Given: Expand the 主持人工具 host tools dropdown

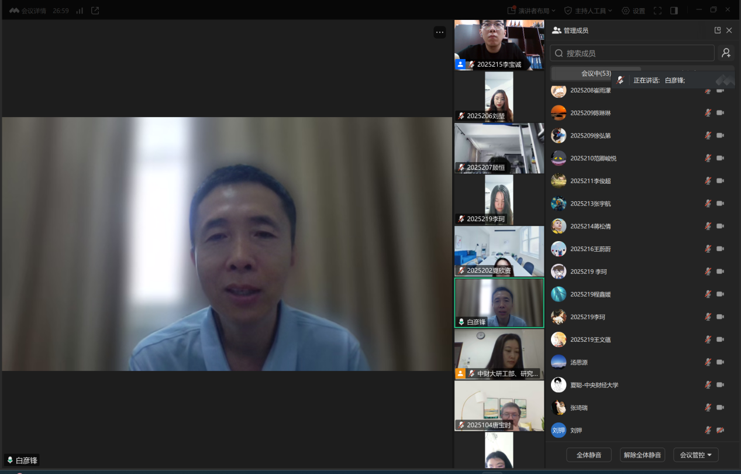Looking at the screenshot, I should [588, 11].
